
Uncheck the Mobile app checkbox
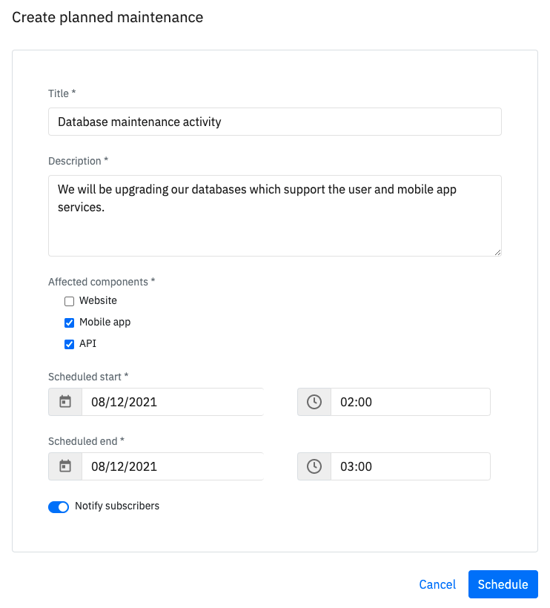click(70, 323)
